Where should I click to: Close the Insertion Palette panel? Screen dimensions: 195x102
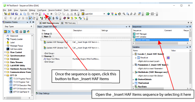coord(33,22)
